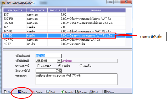Click the อัตราภาษี(%) column header
The image size is (167, 99).
[x=57, y=10]
